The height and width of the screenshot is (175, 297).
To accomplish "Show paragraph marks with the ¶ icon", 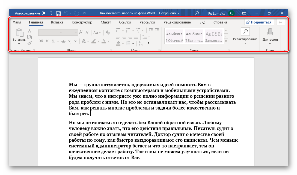I will tap(149, 43).
